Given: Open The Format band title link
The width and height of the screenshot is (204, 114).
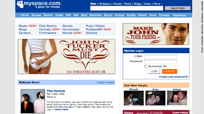Looking at the screenshot, I should click(x=56, y=91).
